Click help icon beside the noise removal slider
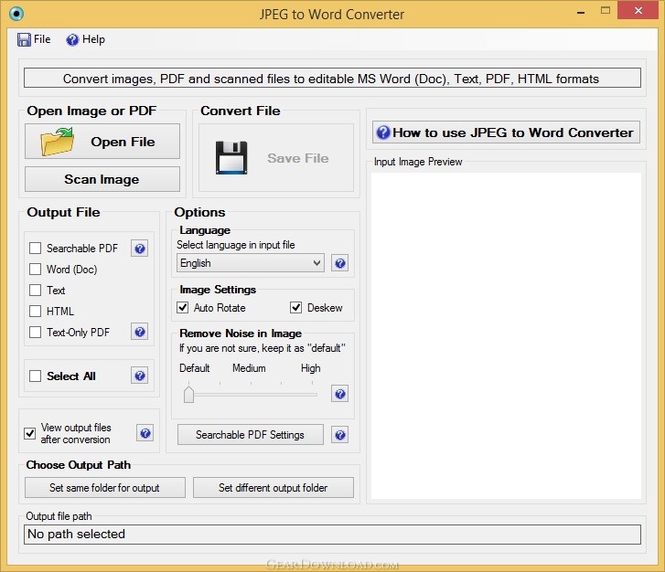The height and width of the screenshot is (572, 665). coord(339,394)
